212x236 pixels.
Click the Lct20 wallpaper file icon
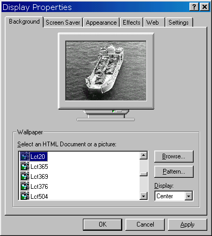(25, 156)
